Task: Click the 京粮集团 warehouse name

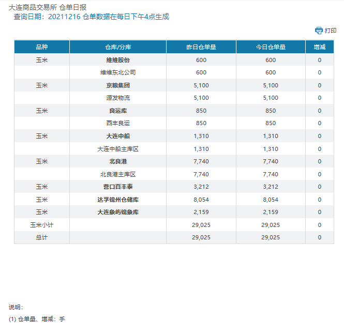Action: (117, 85)
